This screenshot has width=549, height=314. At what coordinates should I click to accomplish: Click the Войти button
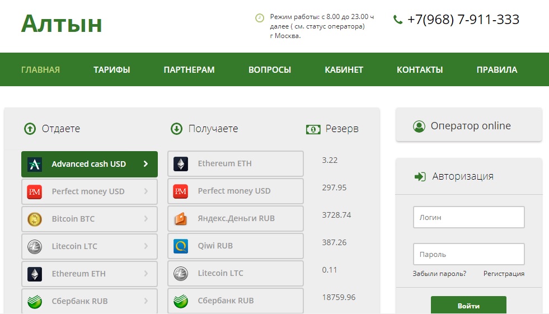(468, 305)
